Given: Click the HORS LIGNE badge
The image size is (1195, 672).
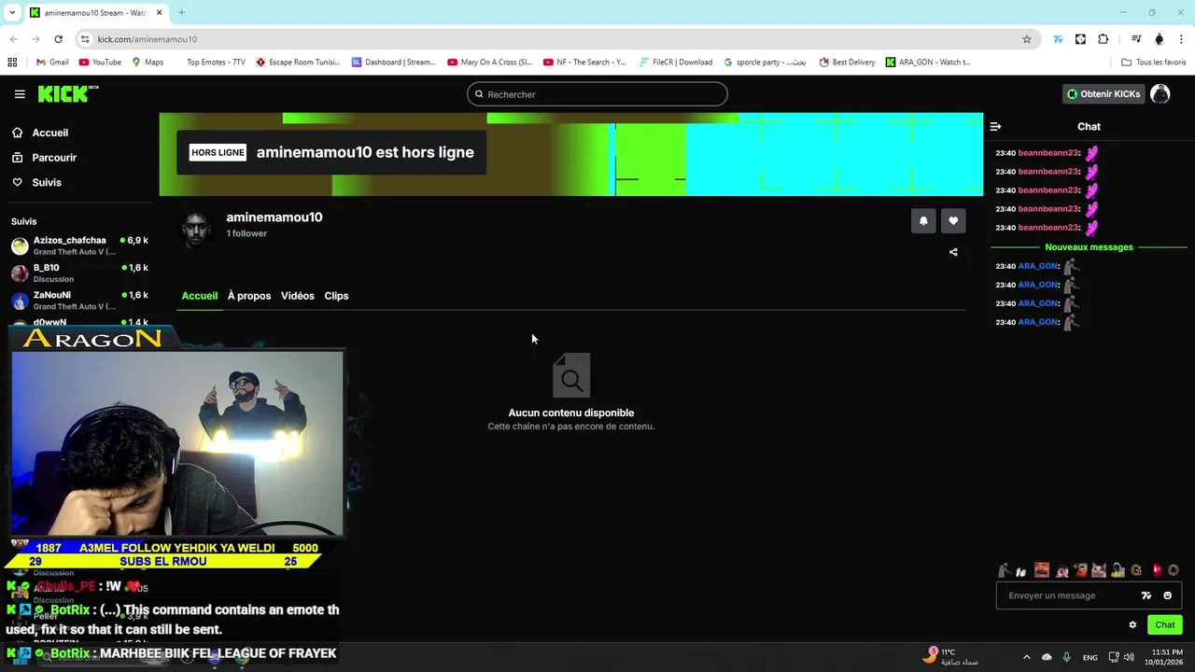Looking at the screenshot, I should tap(218, 152).
